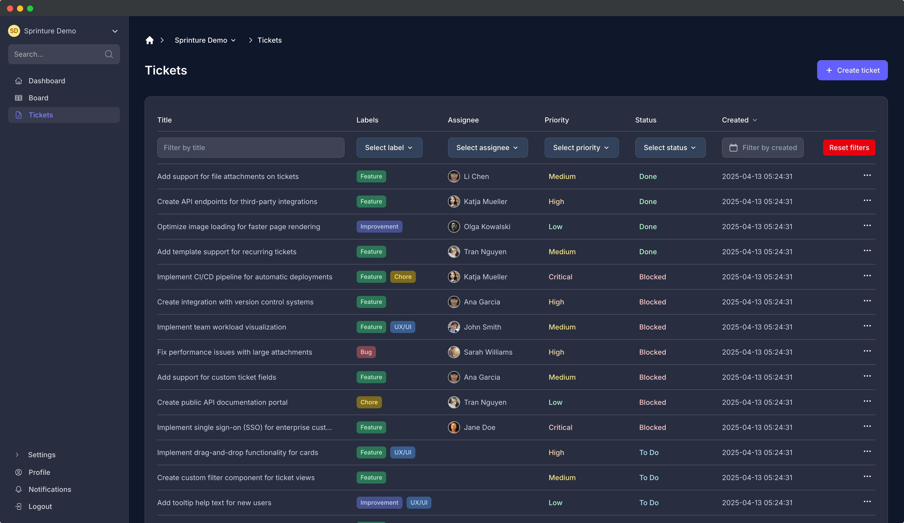Click the SD workspace avatar

[14, 31]
